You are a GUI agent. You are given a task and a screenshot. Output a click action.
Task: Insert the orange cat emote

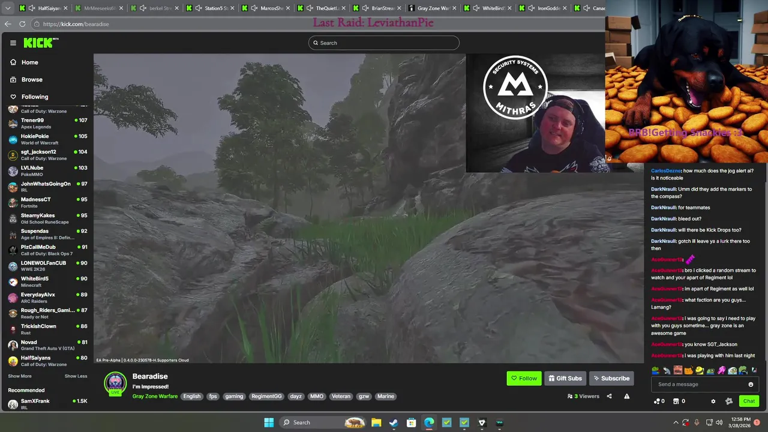click(689, 371)
